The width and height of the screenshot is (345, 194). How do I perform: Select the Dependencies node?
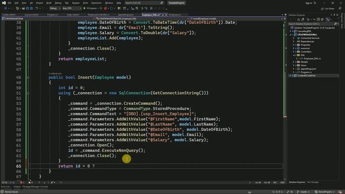[307, 41]
